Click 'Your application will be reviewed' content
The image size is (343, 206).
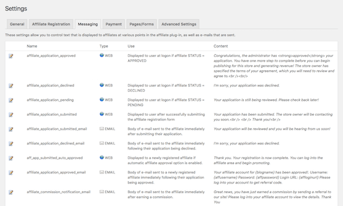(272, 129)
